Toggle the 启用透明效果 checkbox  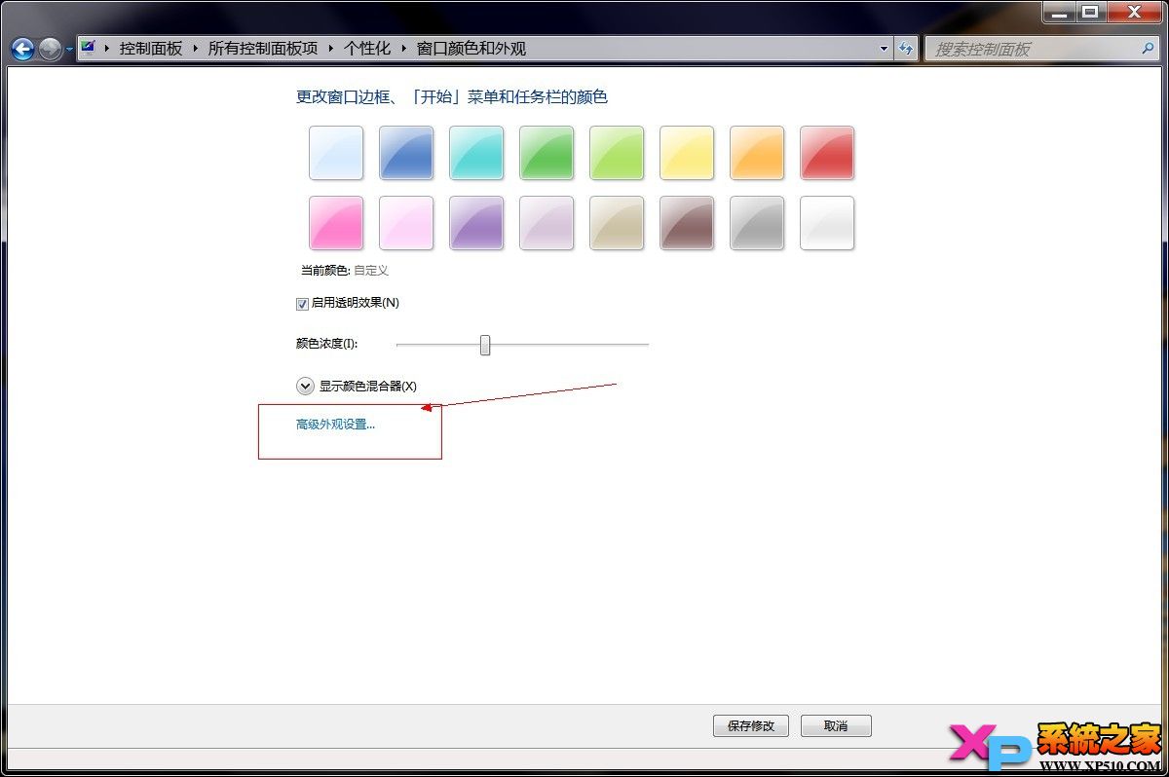pyautogui.click(x=302, y=303)
